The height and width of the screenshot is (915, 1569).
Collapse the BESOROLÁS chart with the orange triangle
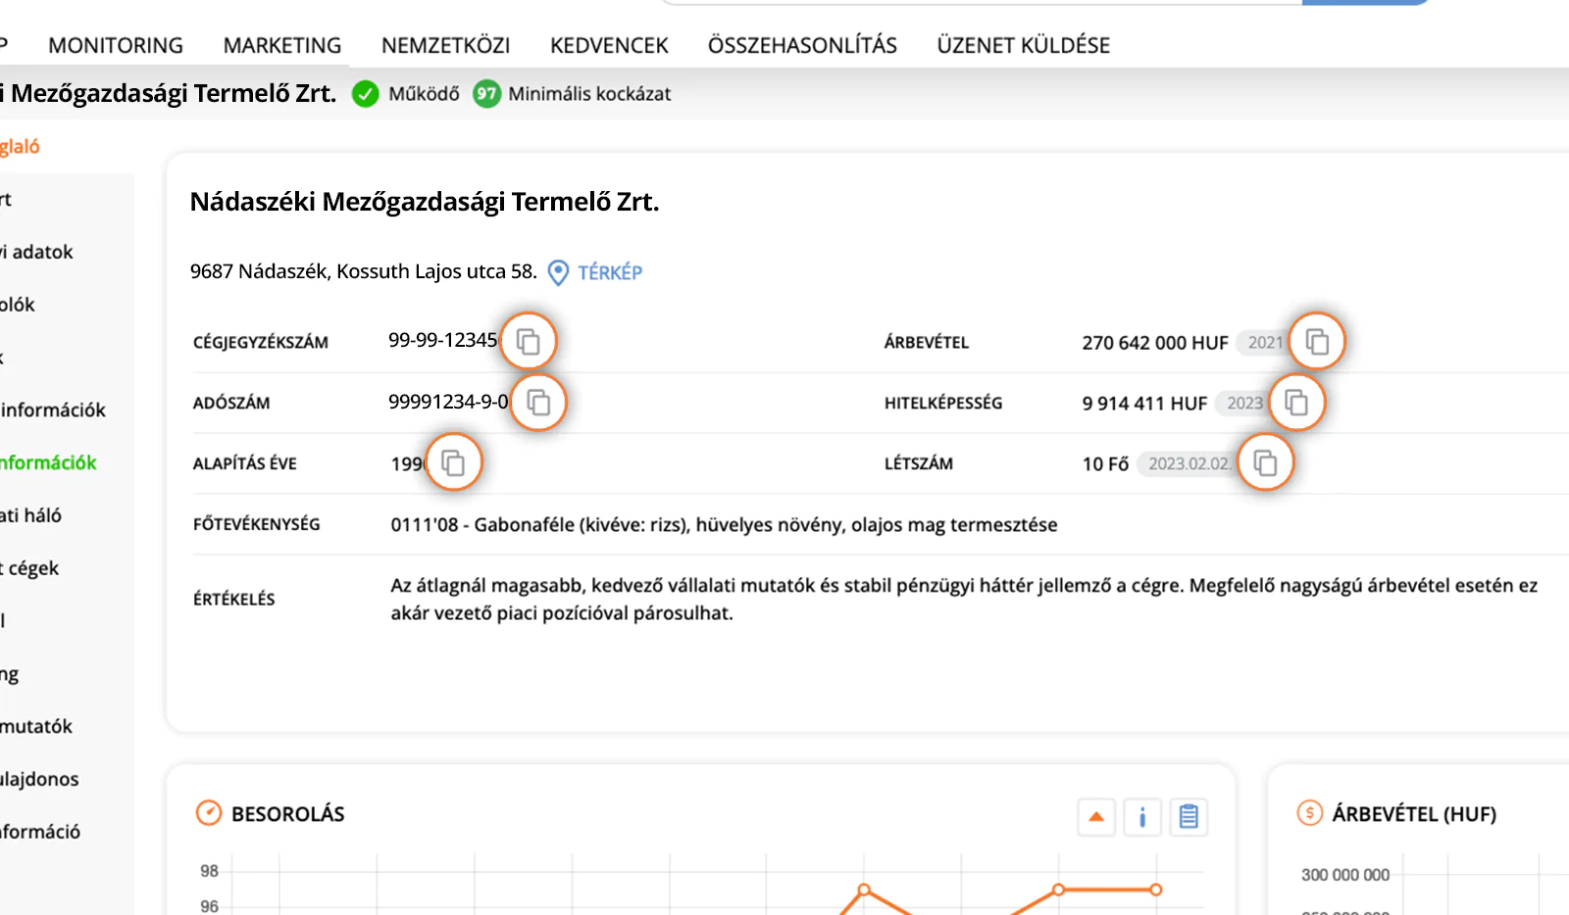tap(1095, 816)
